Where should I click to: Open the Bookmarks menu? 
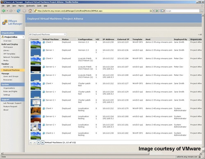(30, 6)
